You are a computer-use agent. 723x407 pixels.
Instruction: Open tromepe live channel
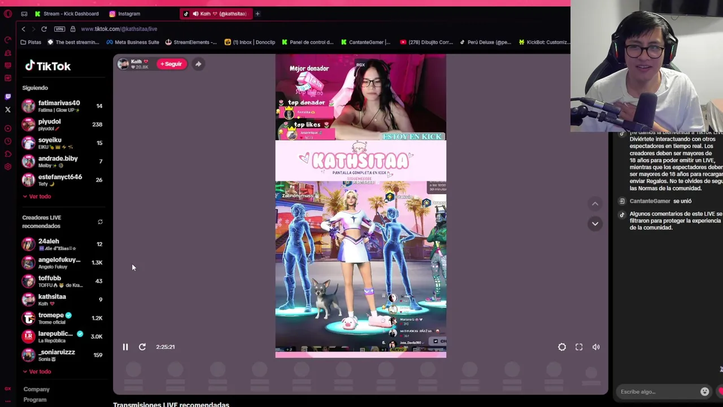coord(63,318)
